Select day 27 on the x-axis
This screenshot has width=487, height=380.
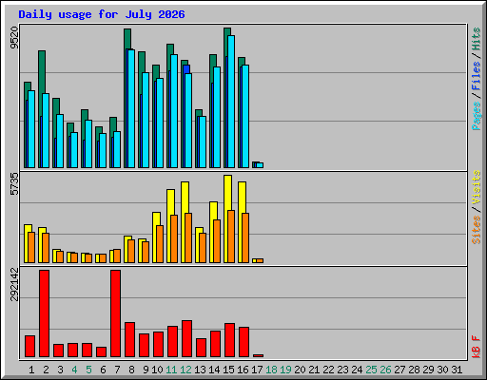coord(399,370)
